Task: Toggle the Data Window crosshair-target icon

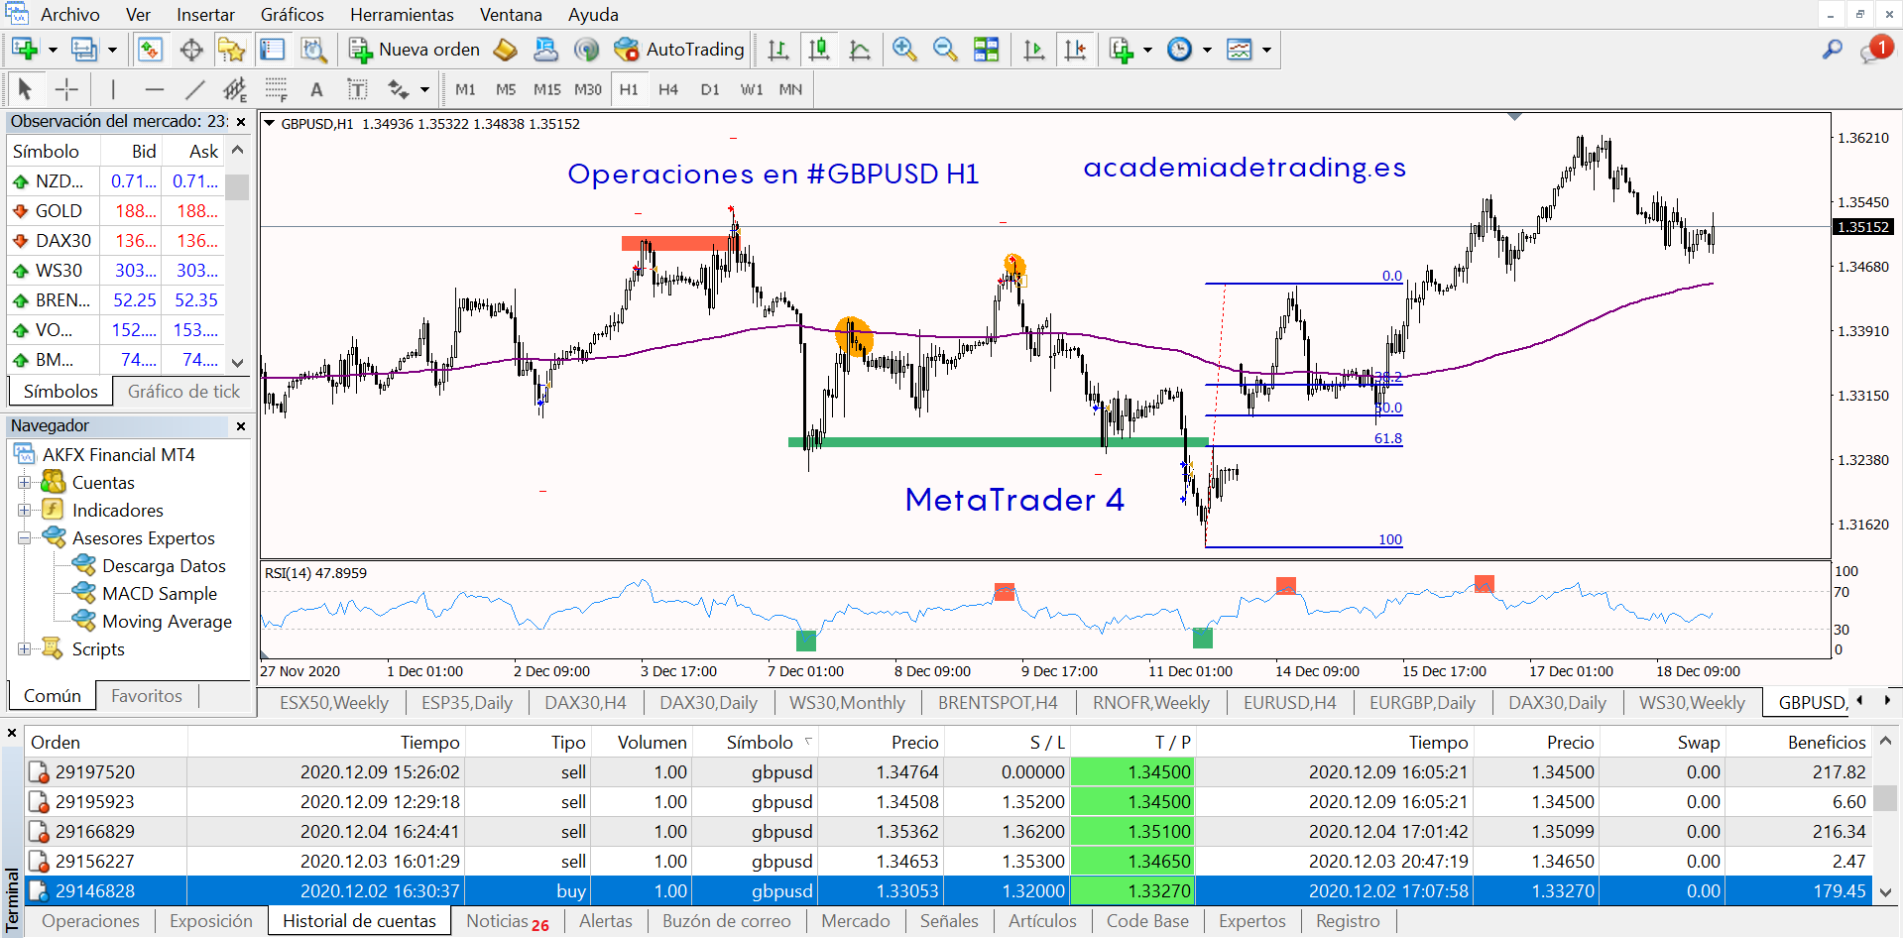Action: pyautogui.click(x=191, y=49)
